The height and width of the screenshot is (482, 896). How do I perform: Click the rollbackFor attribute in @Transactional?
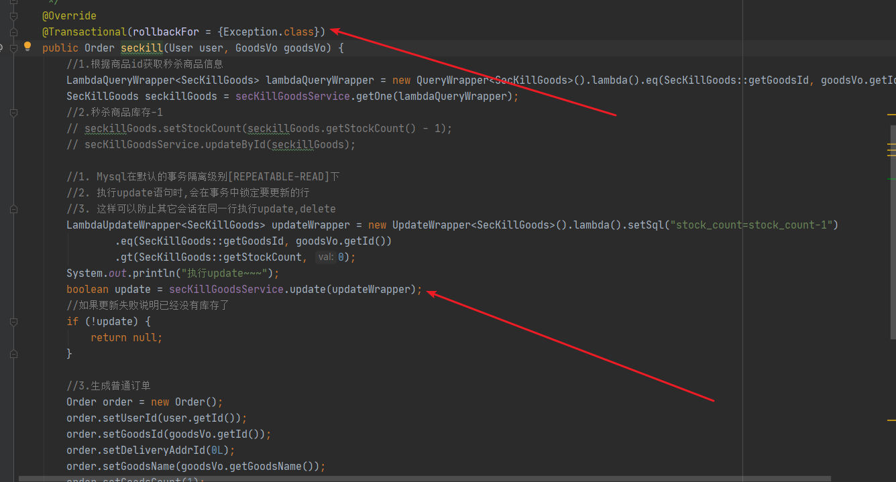tap(165, 32)
